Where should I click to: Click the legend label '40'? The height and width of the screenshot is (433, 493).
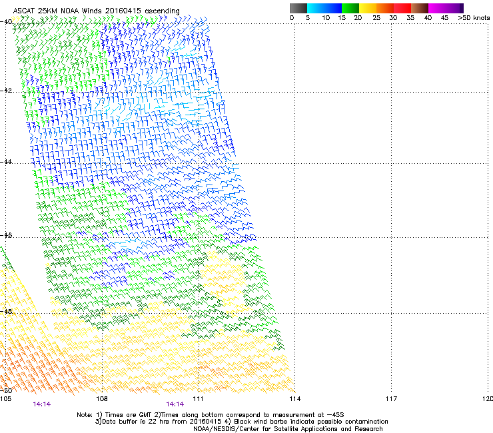coord(428,18)
